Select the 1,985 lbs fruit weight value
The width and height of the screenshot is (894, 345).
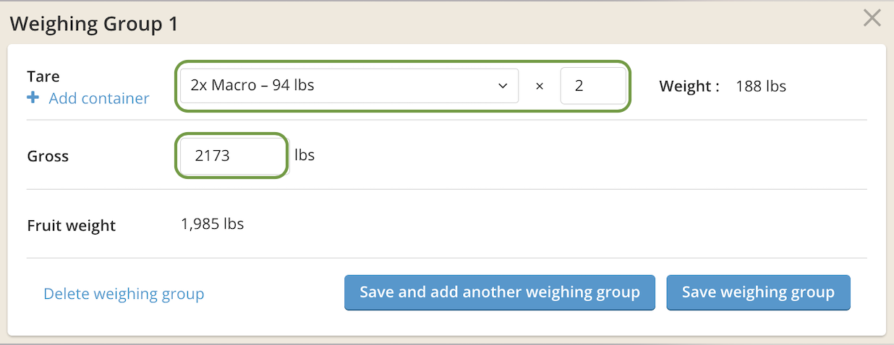[x=212, y=224]
